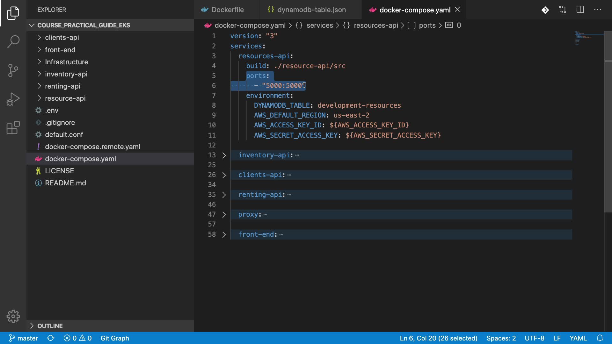
Task: Open the Extensions view icon
Action: coord(13,128)
